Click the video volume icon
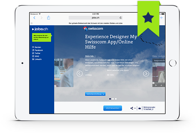The image size is (196, 133). pyautogui.click(x=161, y=85)
